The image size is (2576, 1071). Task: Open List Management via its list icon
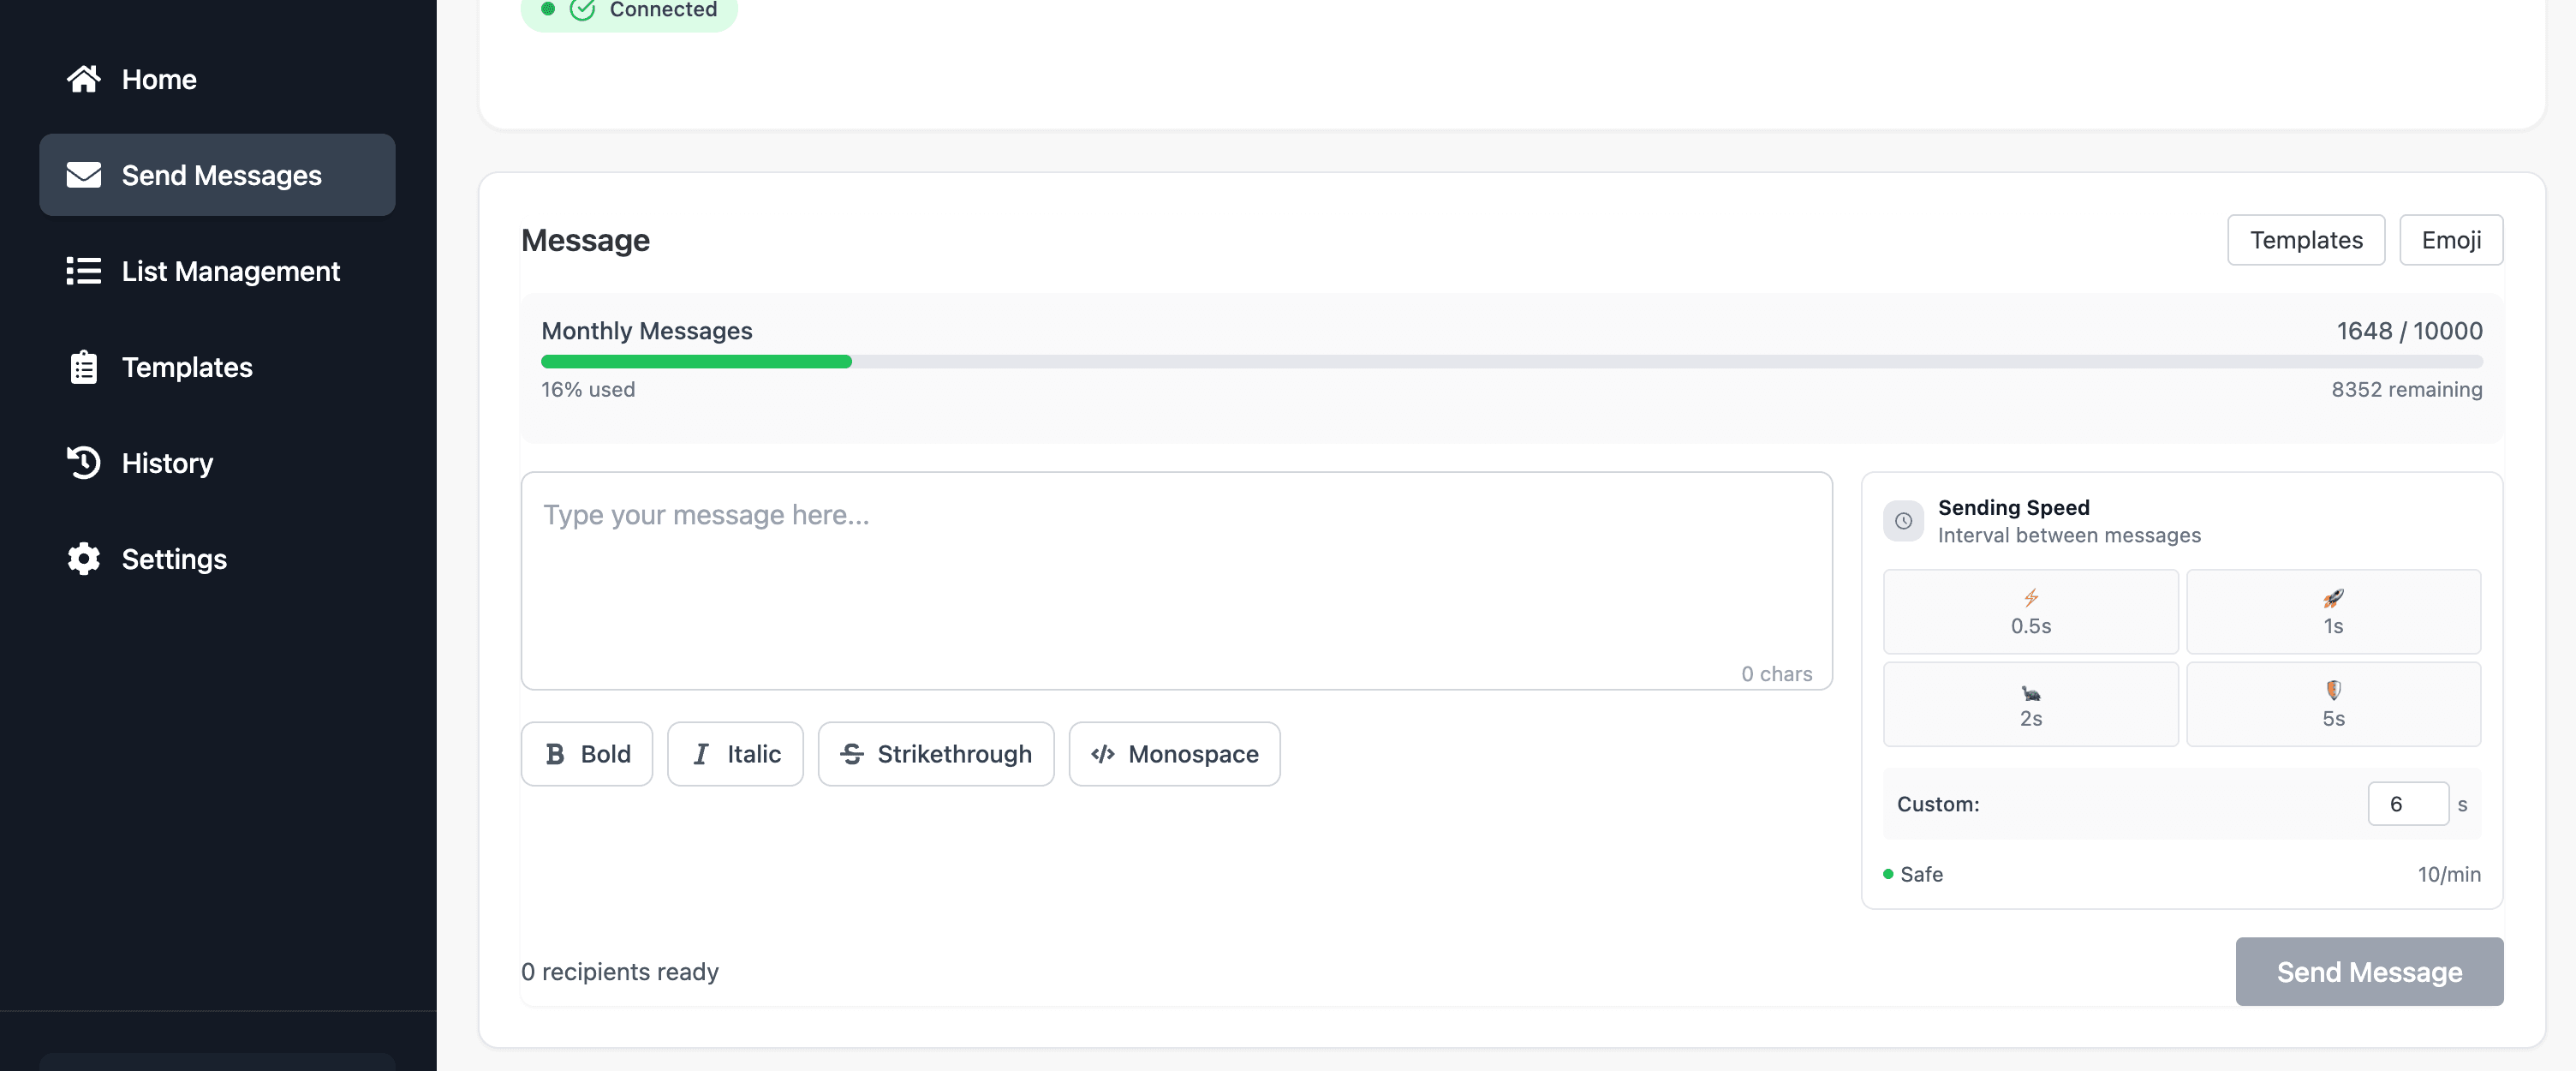click(84, 270)
